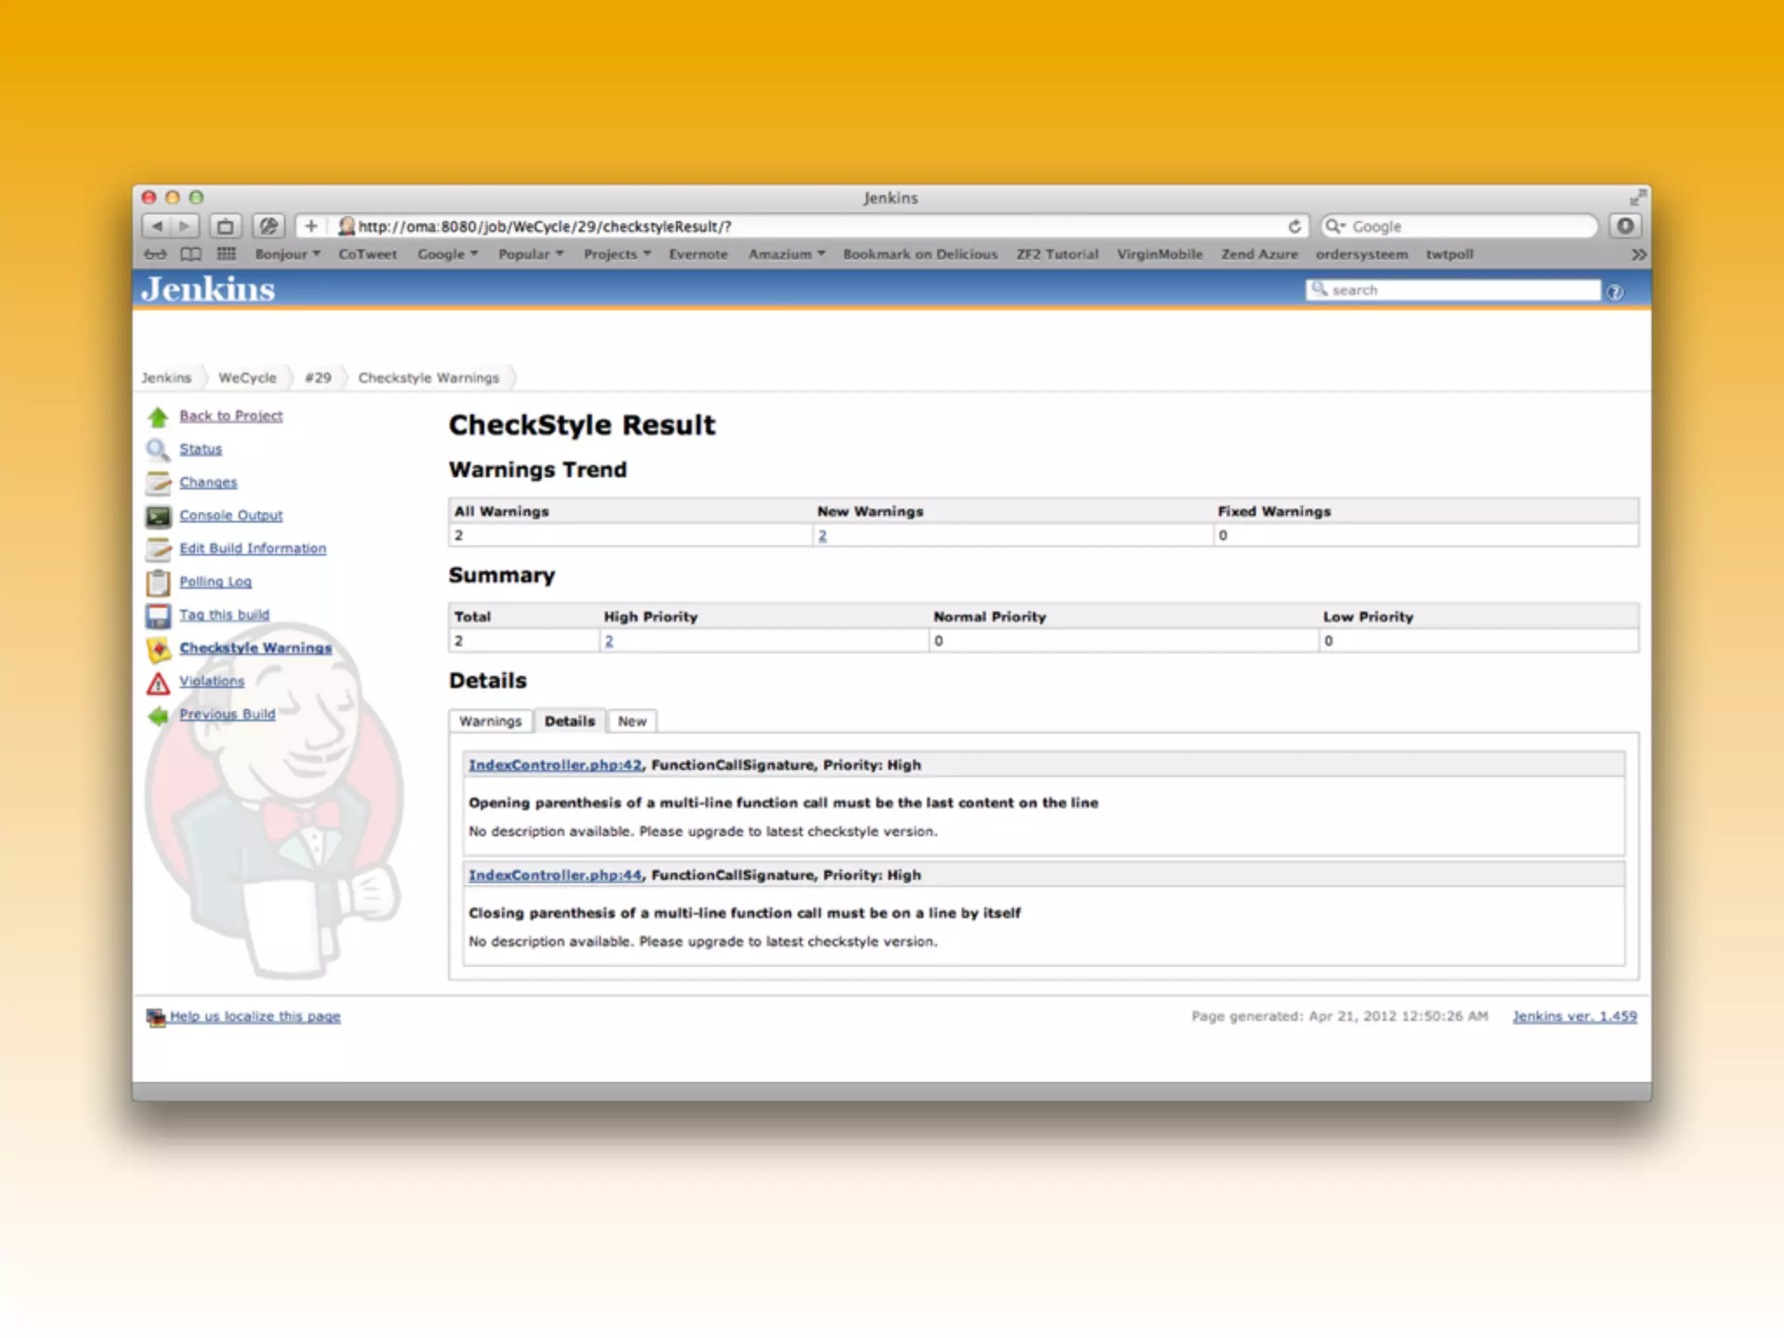Open IndexController.php:42 warning link
This screenshot has width=1784, height=1338.
(x=555, y=765)
